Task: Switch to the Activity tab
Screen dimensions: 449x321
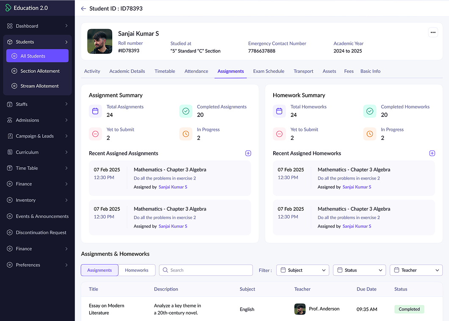Action: pos(92,71)
